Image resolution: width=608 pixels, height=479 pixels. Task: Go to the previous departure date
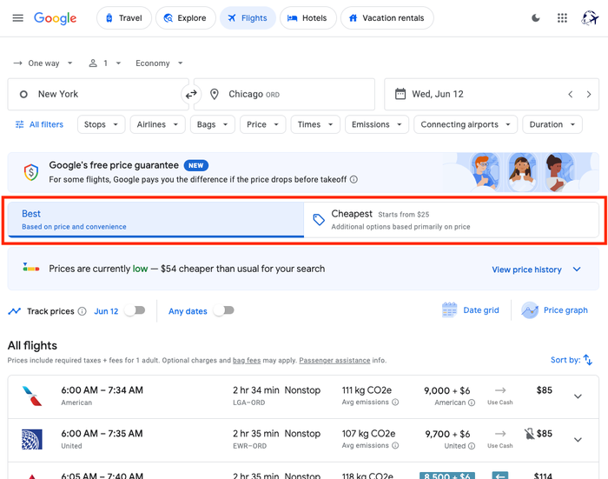pyautogui.click(x=571, y=95)
